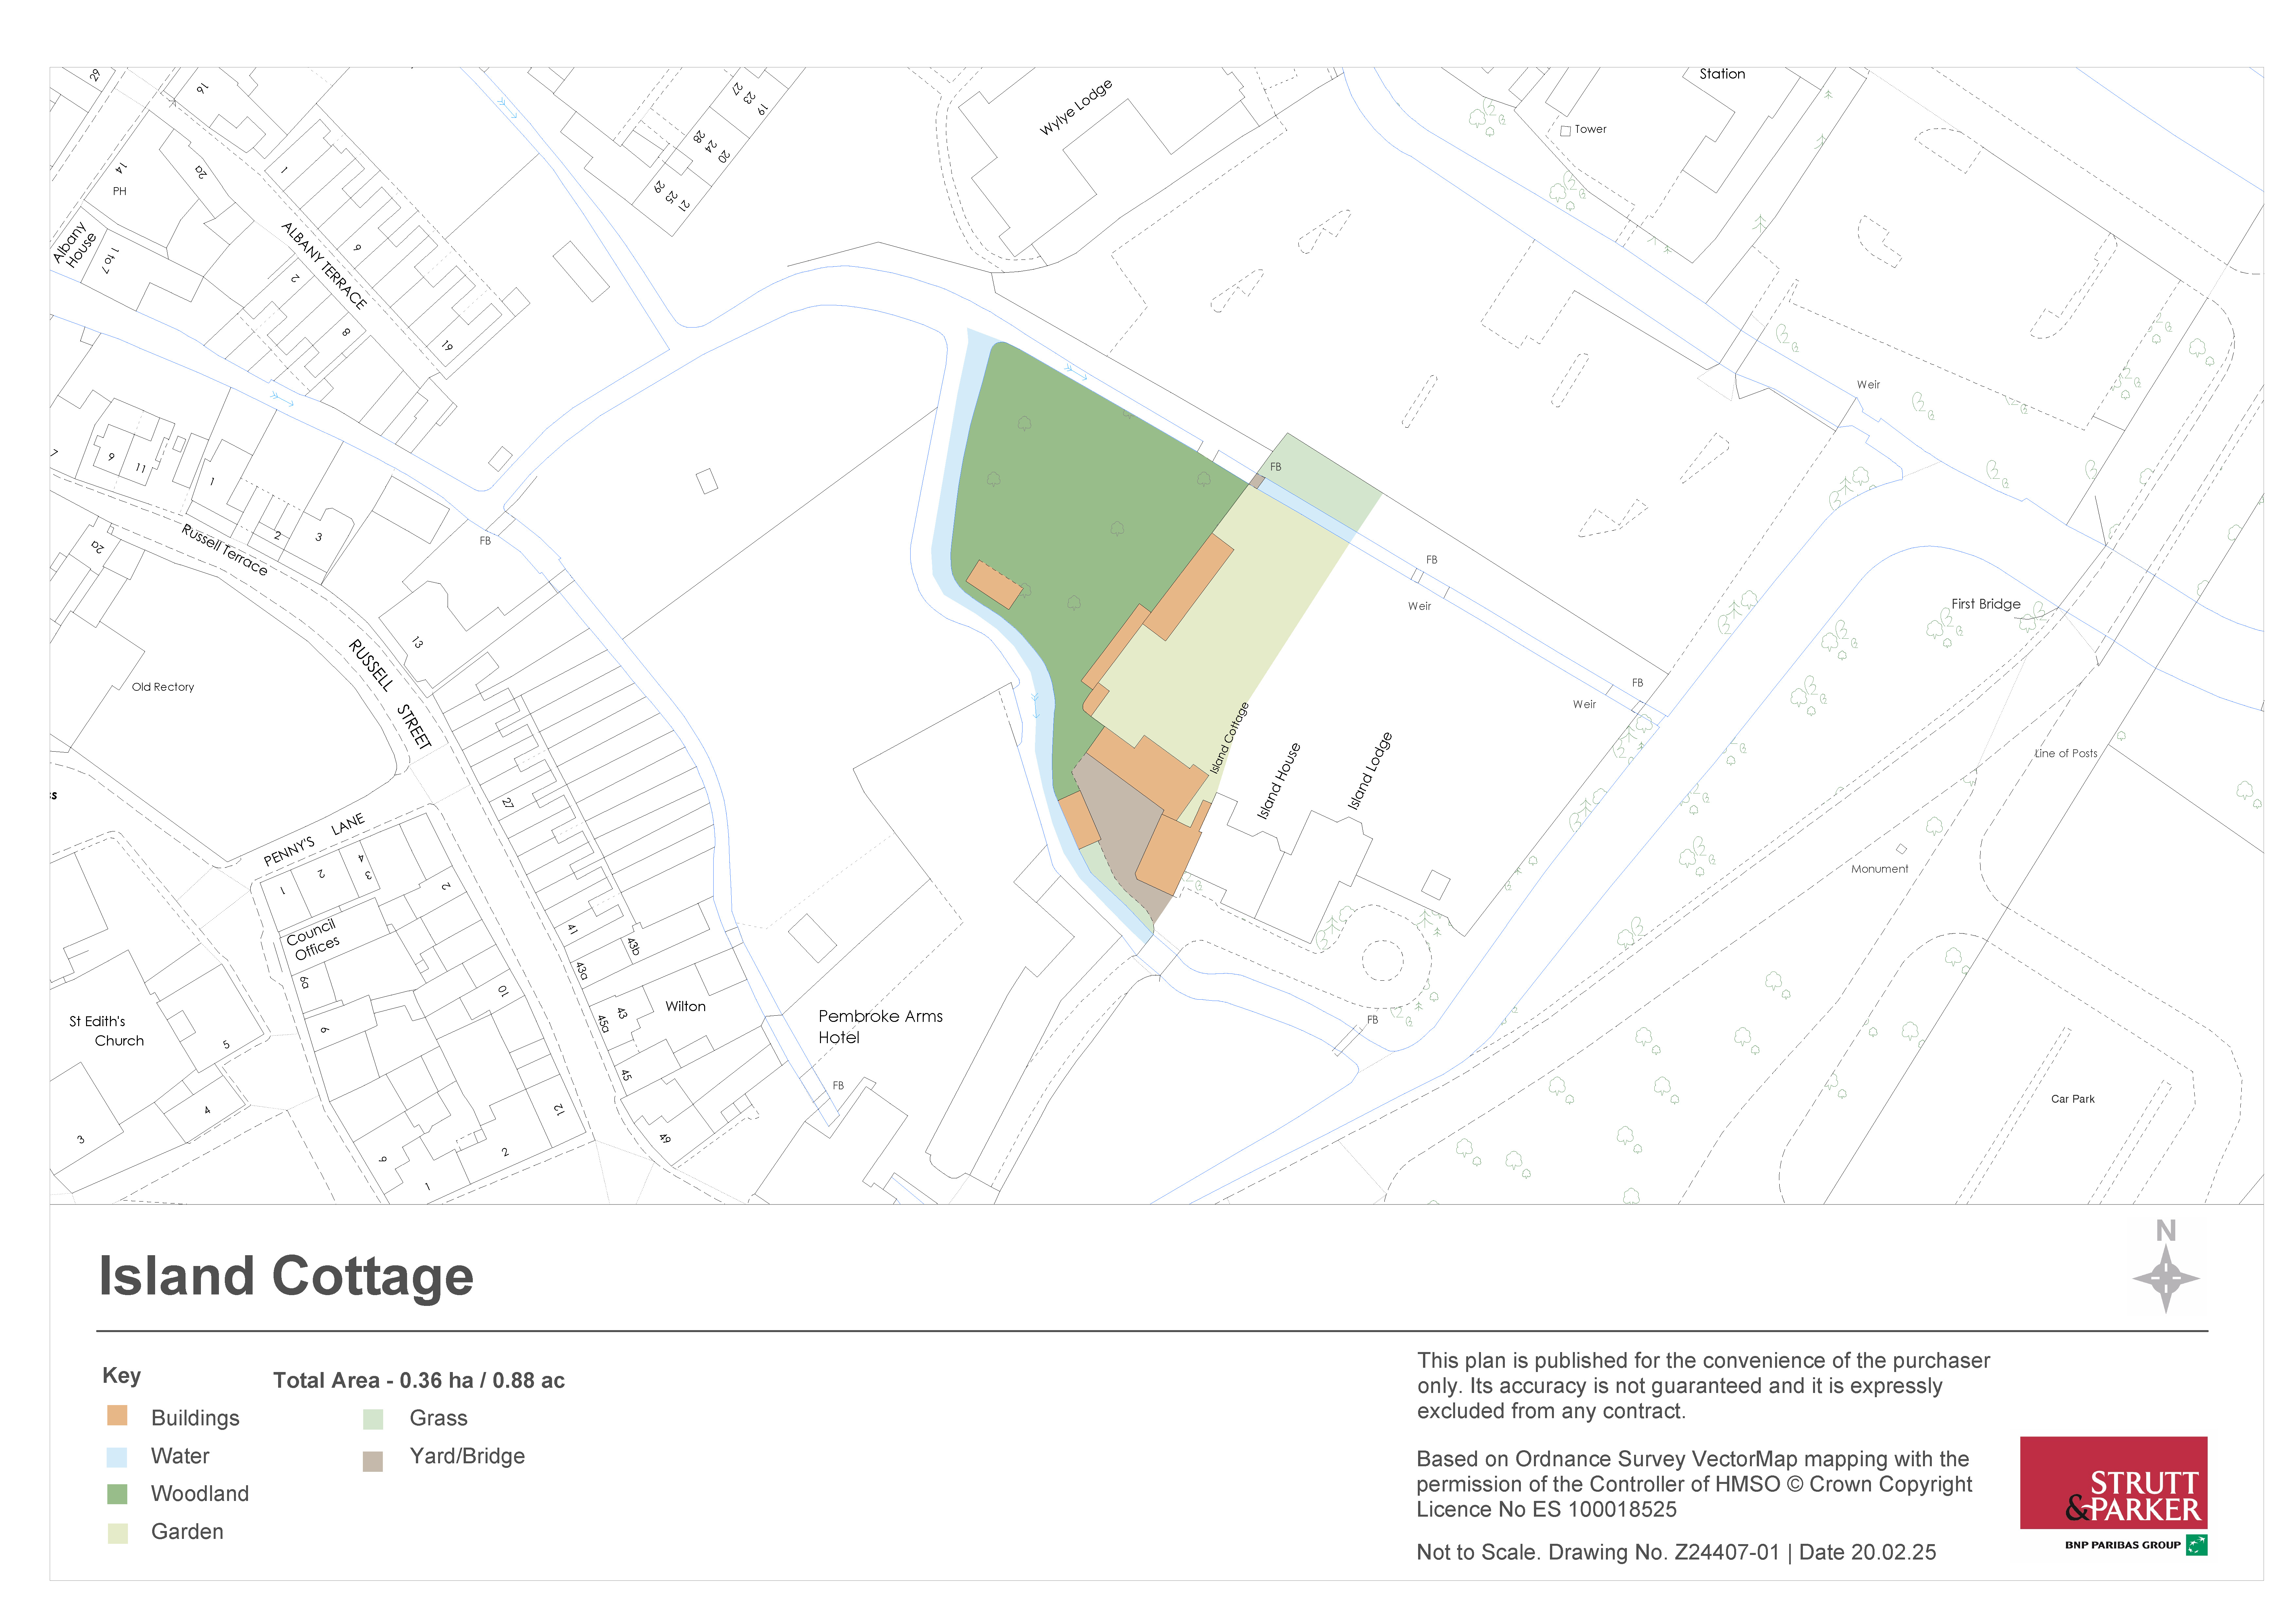Click the 'Wylye Lodge' map label
Viewport: 2296px width, 1622px height.
pos(1076,107)
